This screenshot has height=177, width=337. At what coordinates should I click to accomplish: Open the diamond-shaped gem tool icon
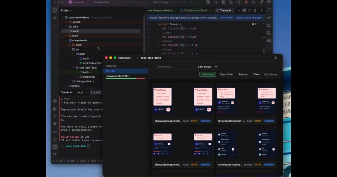(x=55, y=124)
